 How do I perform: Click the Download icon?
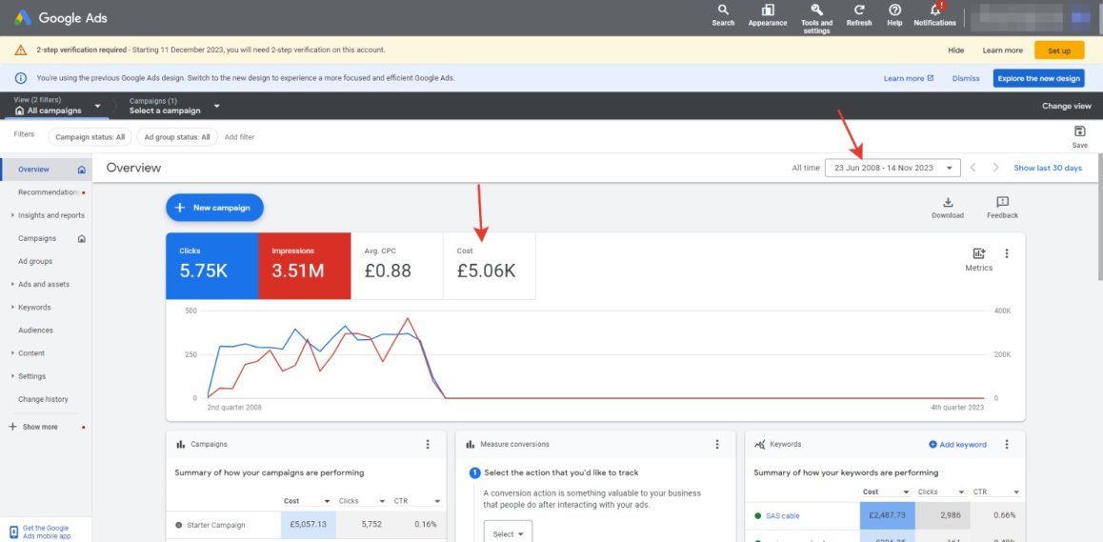(948, 202)
